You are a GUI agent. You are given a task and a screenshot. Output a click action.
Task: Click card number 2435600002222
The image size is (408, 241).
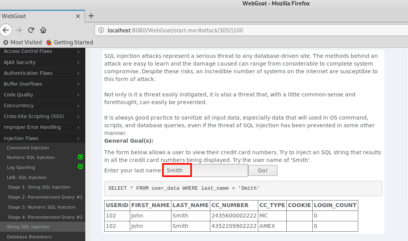pos(234,216)
